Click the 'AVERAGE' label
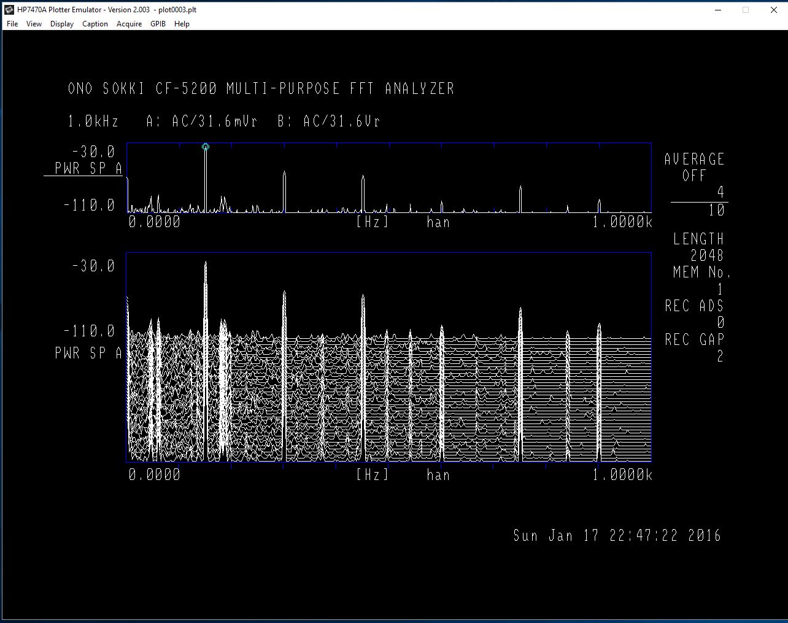Viewport: 788px width, 623px height. pyautogui.click(x=694, y=159)
